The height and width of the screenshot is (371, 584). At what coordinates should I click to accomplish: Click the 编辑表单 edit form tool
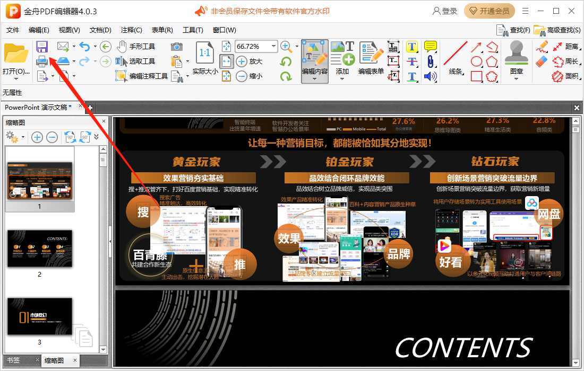(x=371, y=58)
